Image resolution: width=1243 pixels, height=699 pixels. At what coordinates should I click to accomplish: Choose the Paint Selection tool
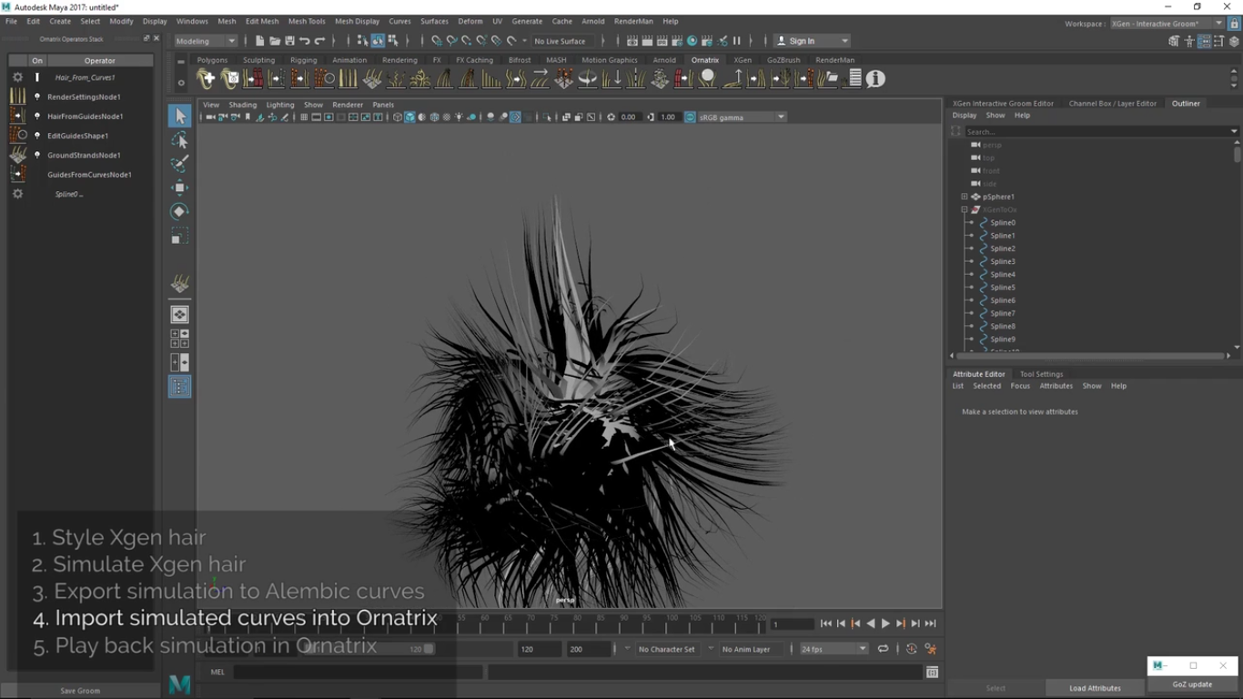click(179, 164)
